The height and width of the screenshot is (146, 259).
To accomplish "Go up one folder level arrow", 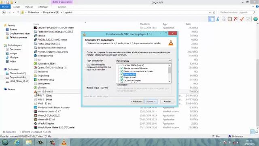I will point(18,13).
